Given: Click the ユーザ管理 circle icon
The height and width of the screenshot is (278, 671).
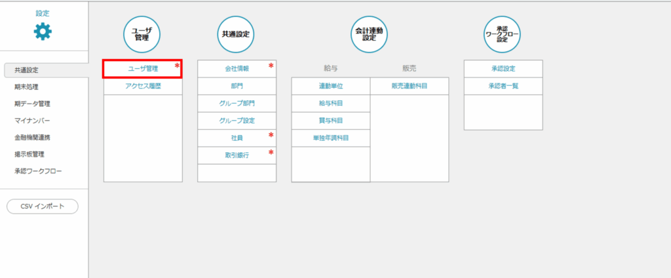Looking at the screenshot, I should point(142,34).
